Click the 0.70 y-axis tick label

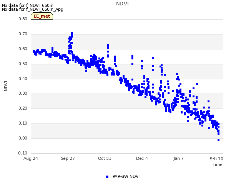click(x=23, y=34)
